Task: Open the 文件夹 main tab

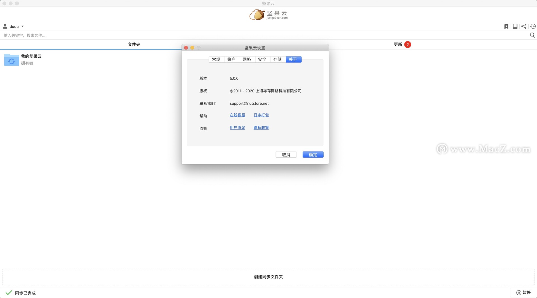Action: 134,44
